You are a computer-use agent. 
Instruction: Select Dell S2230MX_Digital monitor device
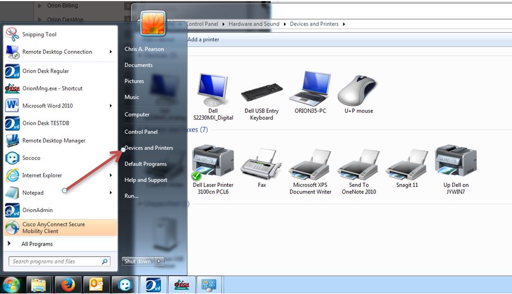[x=213, y=97]
